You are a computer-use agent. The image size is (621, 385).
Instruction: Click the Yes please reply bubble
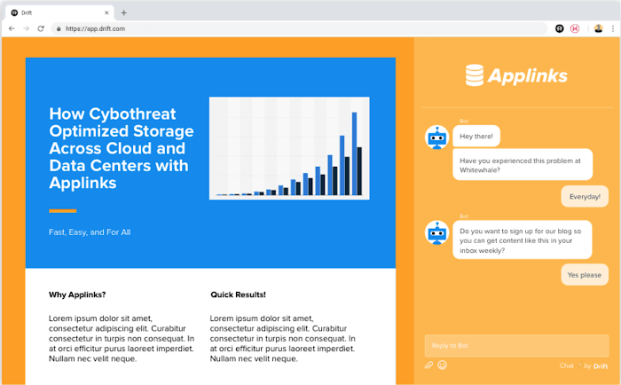click(585, 275)
